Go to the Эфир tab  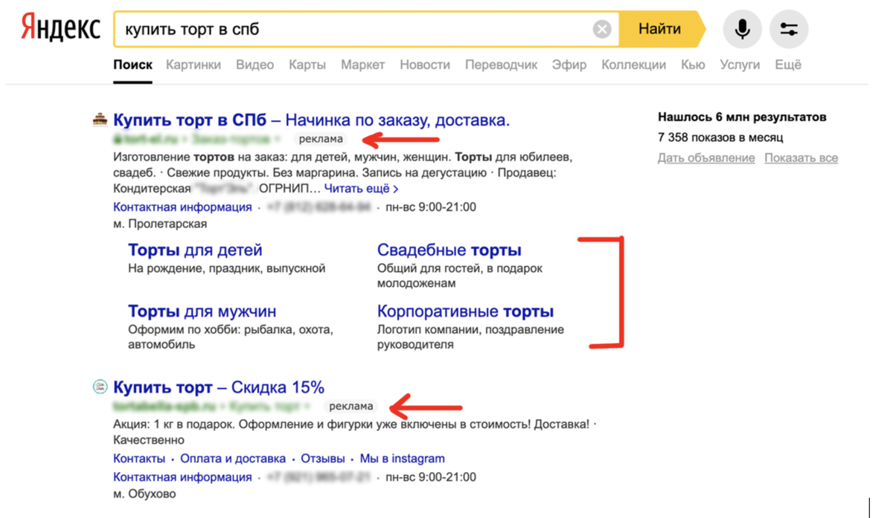[x=569, y=65]
